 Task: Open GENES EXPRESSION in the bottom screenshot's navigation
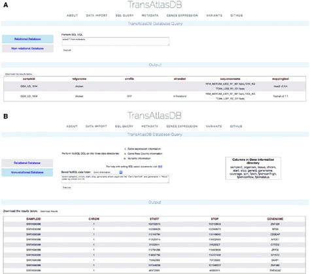point(182,126)
